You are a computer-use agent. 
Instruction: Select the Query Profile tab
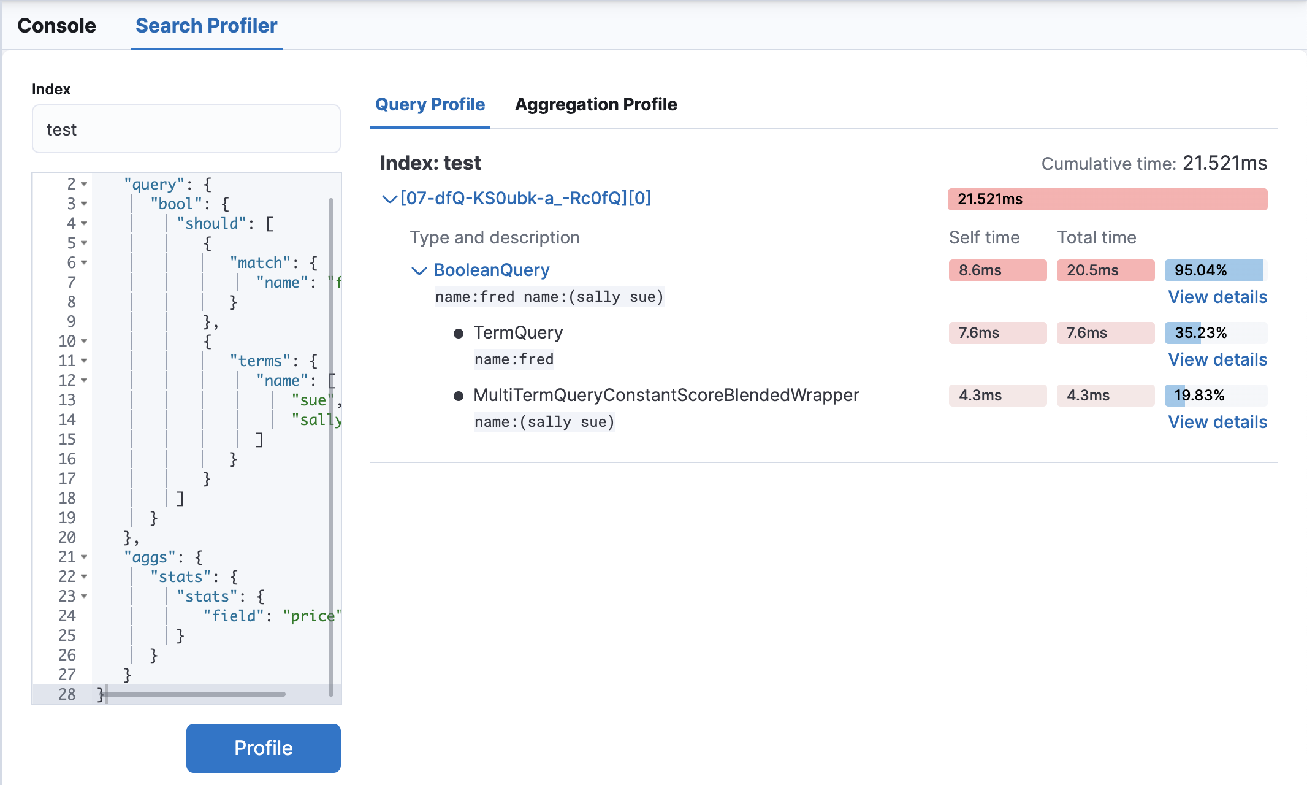tap(430, 104)
